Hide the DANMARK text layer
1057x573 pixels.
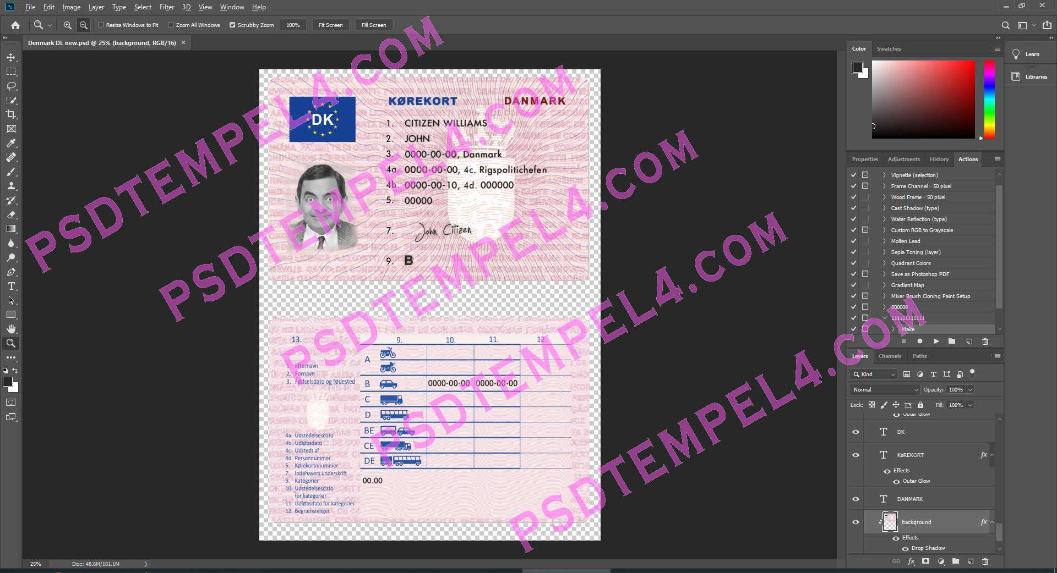856,499
